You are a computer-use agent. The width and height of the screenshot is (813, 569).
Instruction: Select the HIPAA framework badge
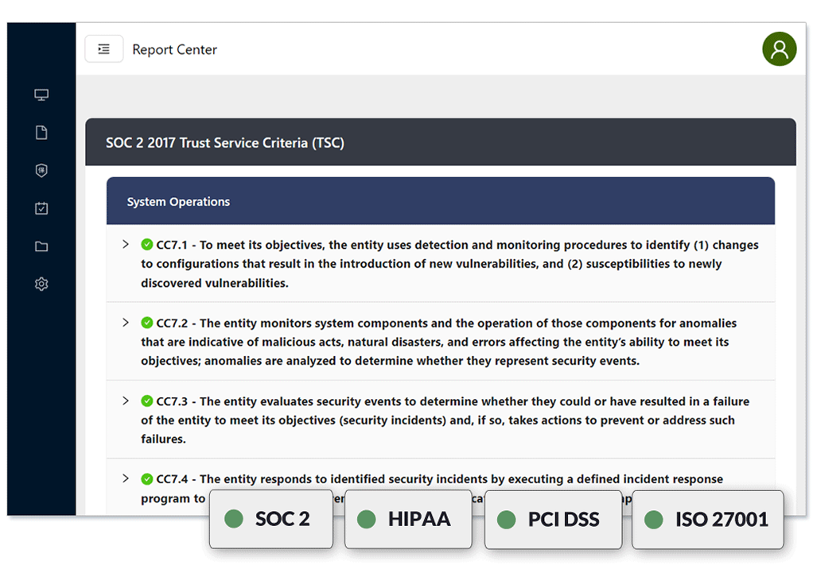(x=409, y=519)
